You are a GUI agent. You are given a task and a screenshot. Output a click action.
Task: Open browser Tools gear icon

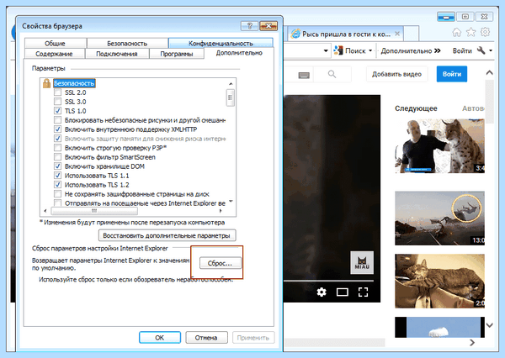tap(485, 32)
